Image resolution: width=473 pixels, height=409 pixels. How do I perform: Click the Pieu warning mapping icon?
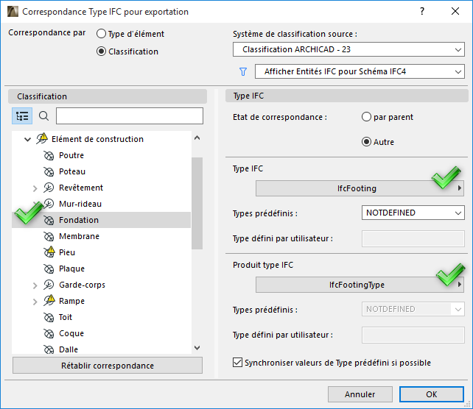click(x=49, y=252)
